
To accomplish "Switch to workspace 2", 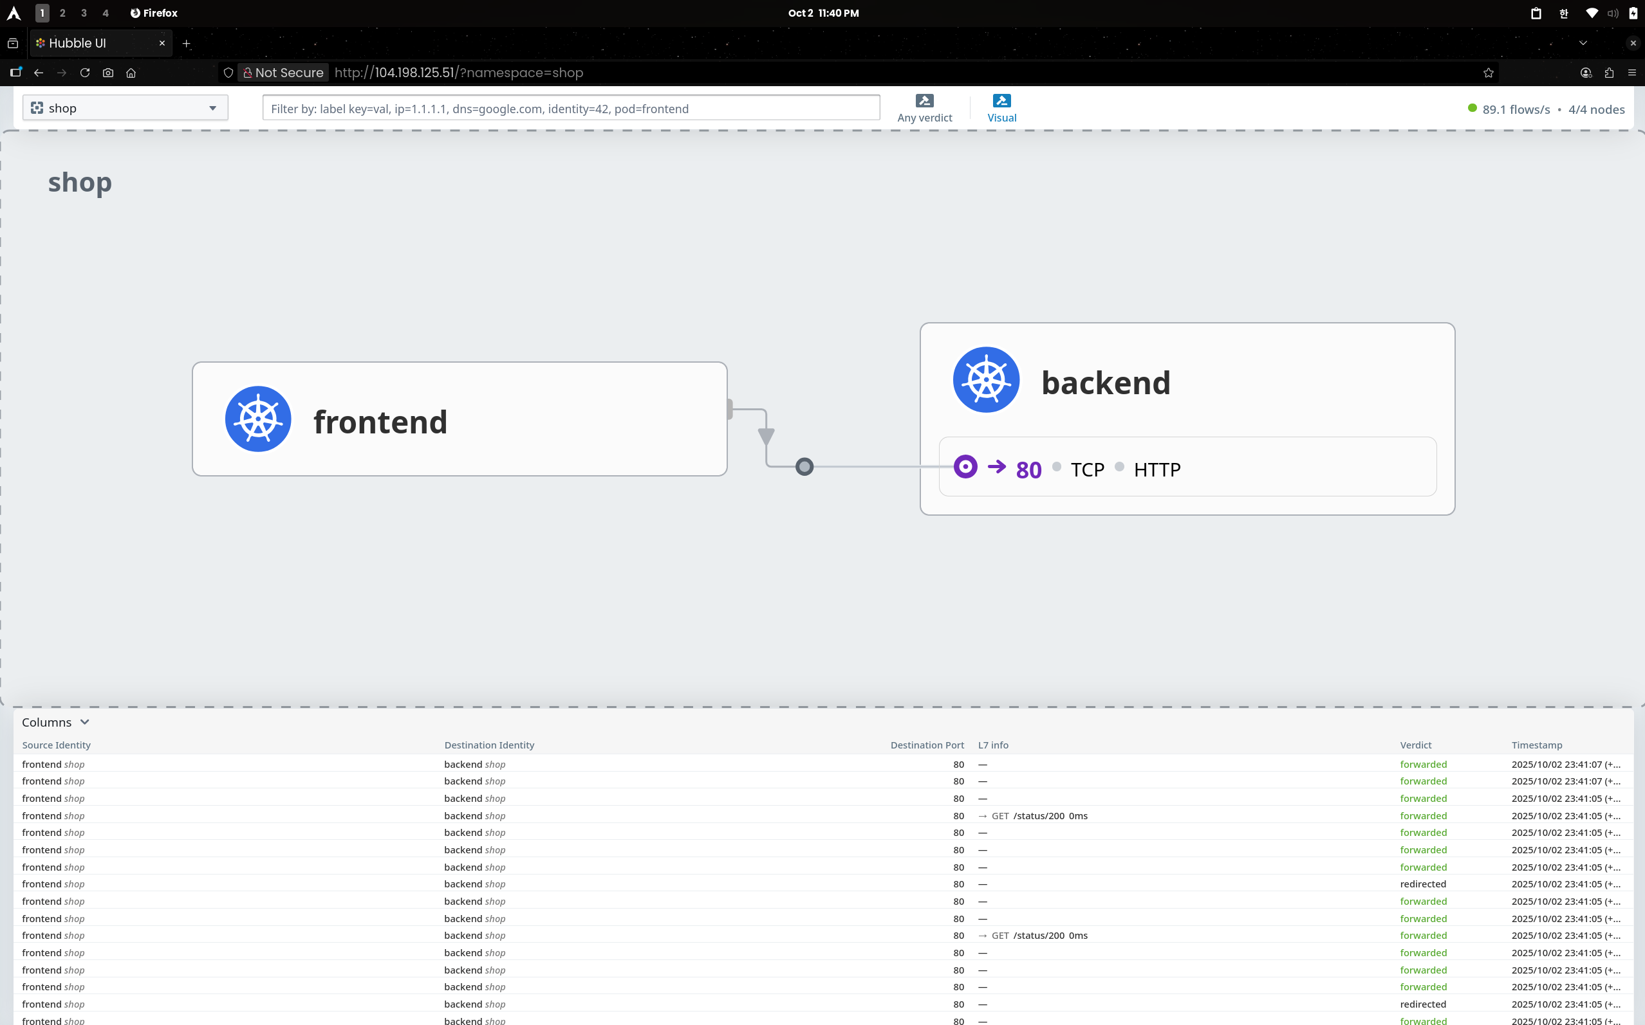I will click(62, 13).
